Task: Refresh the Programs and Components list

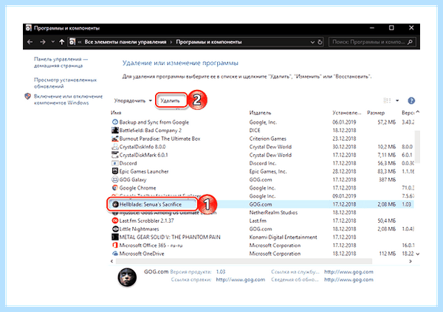Action: point(320,42)
